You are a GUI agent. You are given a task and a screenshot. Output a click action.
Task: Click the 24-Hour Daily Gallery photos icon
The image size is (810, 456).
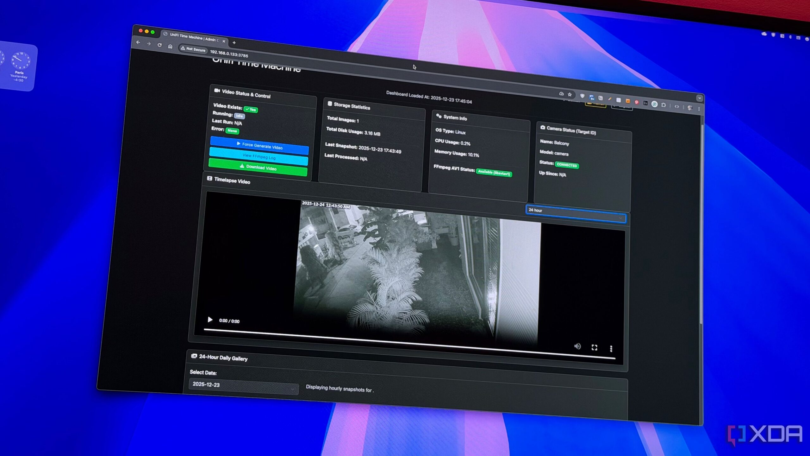194,356
